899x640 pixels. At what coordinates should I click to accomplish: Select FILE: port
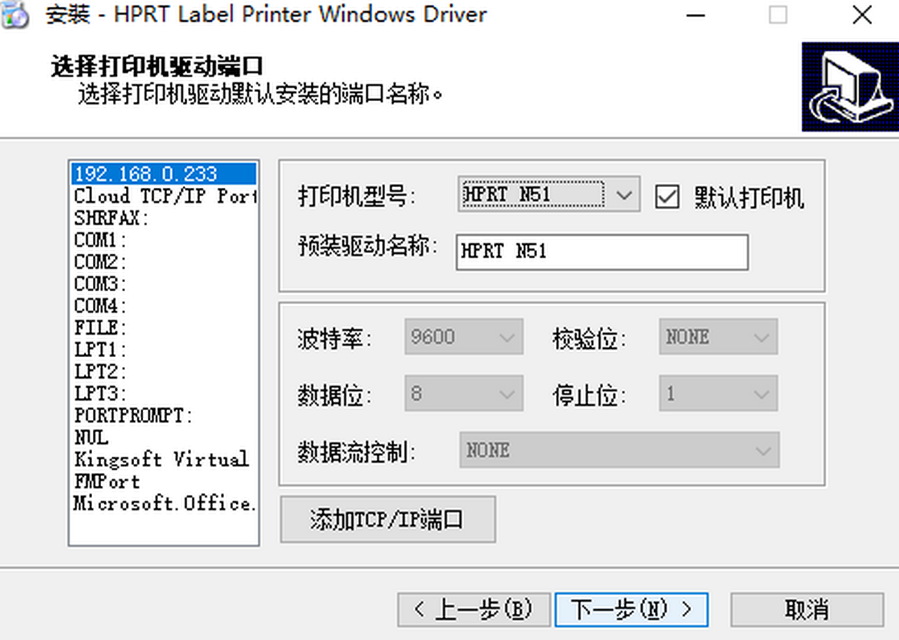pyautogui.click(x=163, y=328)
